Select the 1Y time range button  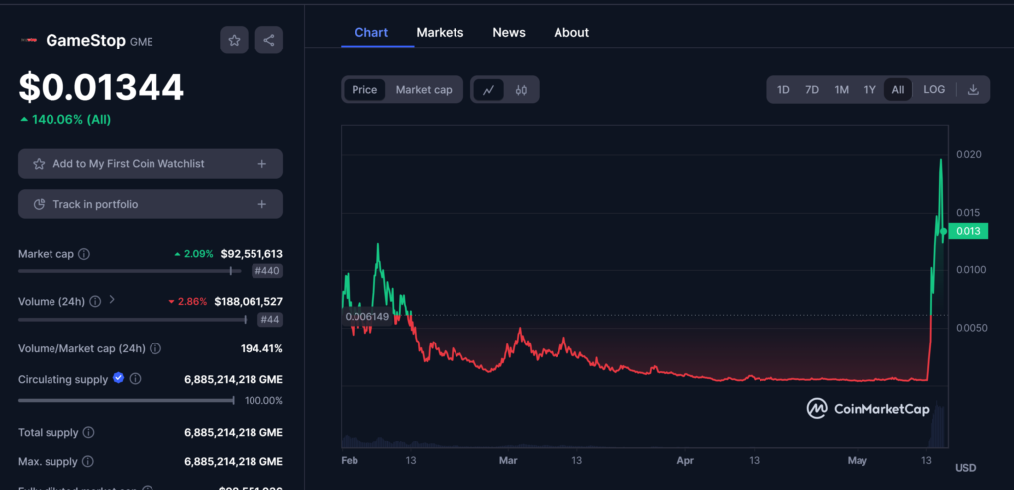[869, 90]
